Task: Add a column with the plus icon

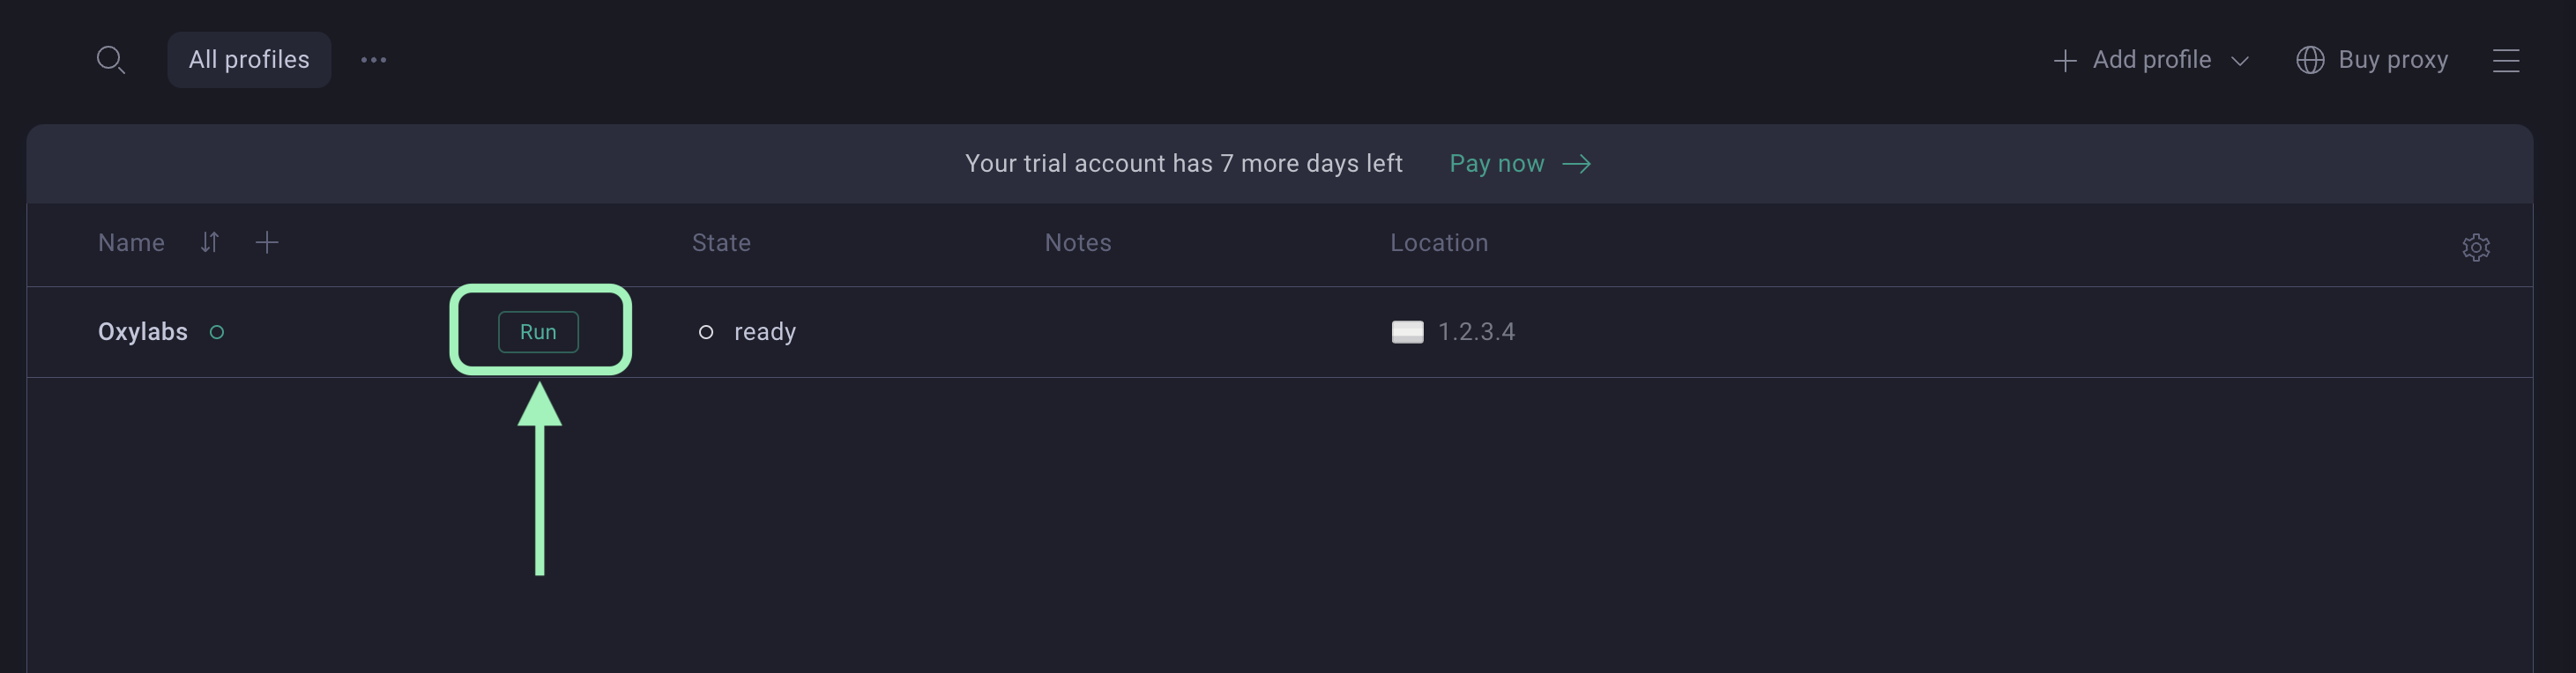Action: (x=266, y=242)
